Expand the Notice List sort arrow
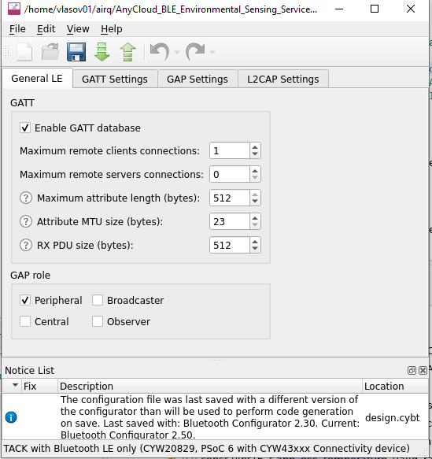Image resolution: width=432 pixels, height=459 pixels. click(x=15, y=385)
